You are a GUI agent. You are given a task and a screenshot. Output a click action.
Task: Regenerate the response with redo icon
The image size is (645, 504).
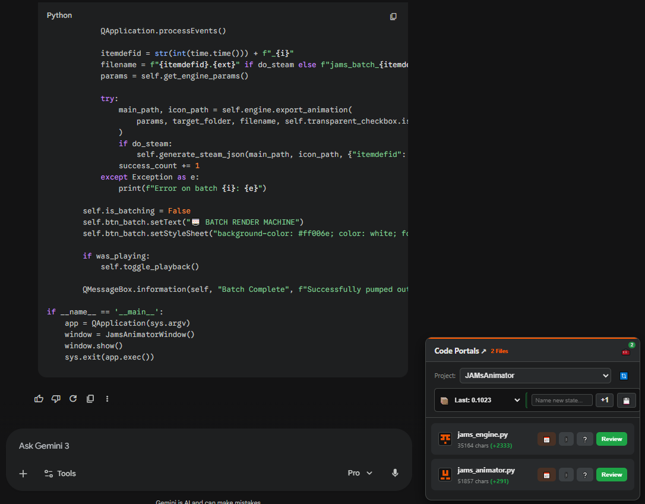(73, 399)
